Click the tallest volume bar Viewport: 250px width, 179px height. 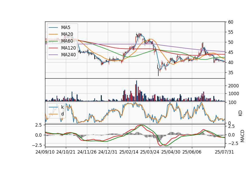pyautogui.click(x=136, y=91)
